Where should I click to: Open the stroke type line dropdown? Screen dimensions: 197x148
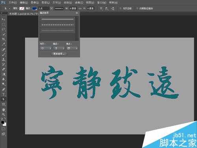click(x=59, y=8)
